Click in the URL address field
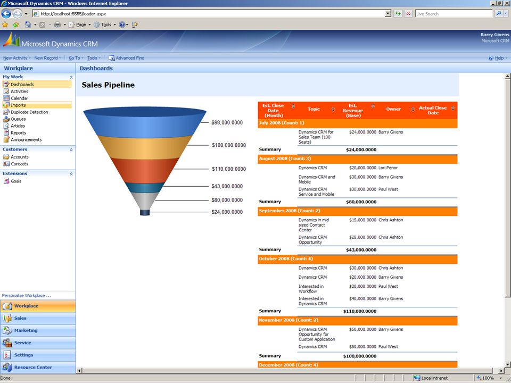The image size is (511, 383). point(212,14)
